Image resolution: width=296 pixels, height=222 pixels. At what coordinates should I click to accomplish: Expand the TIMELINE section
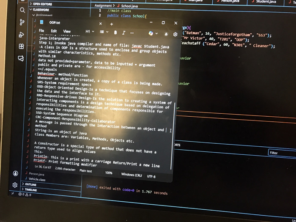point(29,190)
